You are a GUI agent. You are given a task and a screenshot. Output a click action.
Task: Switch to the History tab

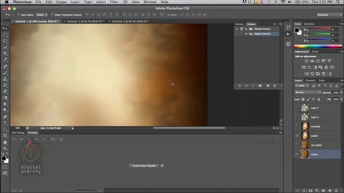239,24
